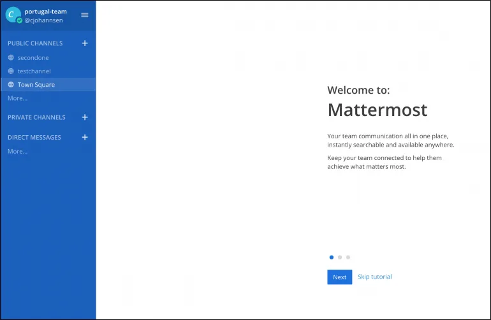Skip the tutorial
The width and height of the screenshot is (491, 320).
(x=375, y=277)
